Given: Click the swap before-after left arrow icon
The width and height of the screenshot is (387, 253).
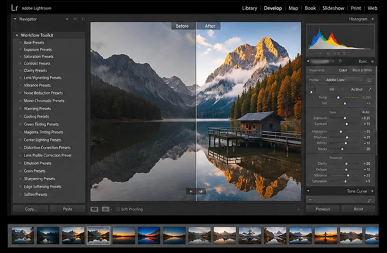Looking at the screenshot, I should 191,191.
